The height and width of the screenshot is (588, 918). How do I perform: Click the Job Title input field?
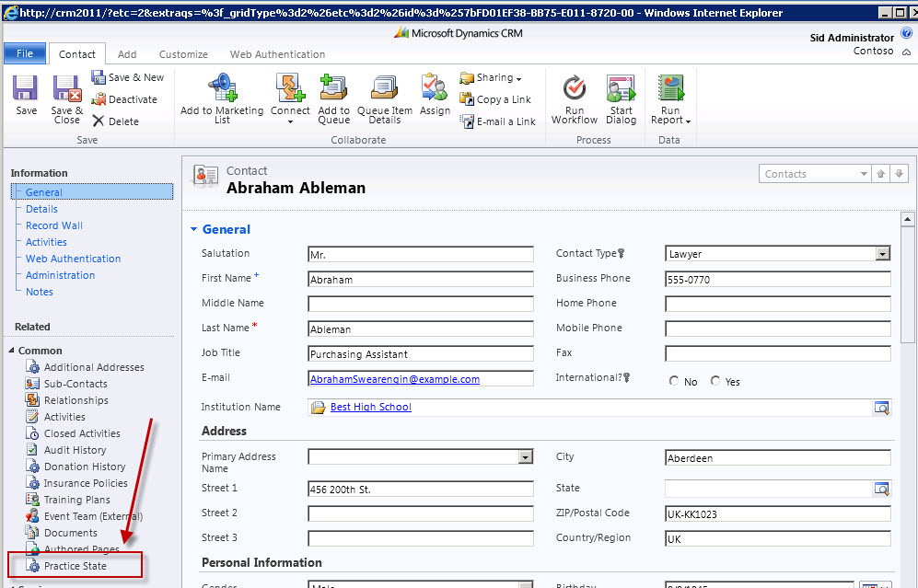421,353
